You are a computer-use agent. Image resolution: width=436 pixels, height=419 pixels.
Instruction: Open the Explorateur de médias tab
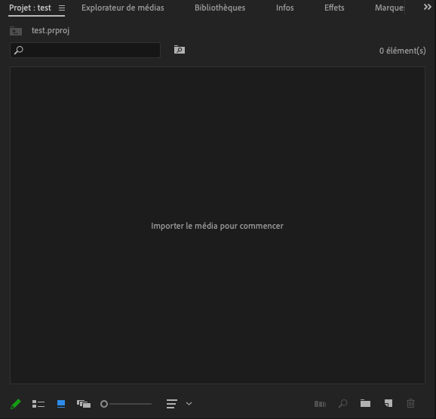[123, 8]
